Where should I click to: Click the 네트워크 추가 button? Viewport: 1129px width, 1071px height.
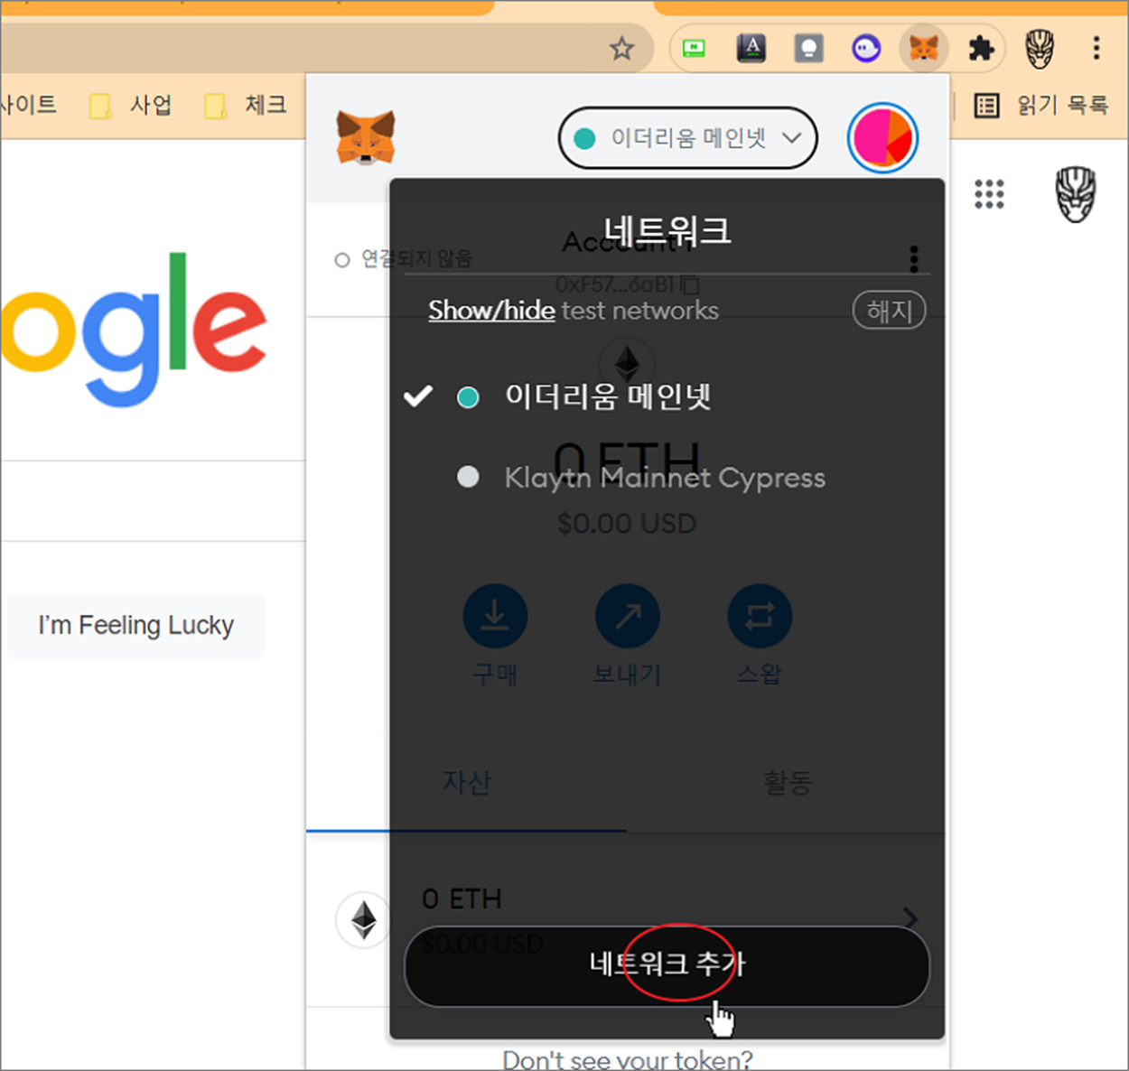coord(667,965)
